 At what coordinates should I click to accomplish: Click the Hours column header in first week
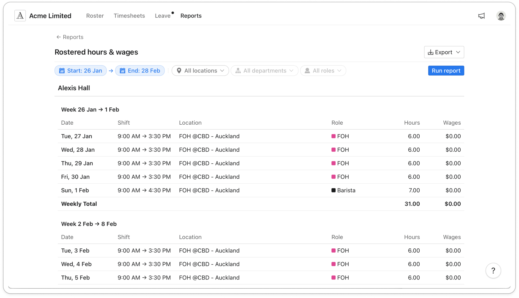click(412, 123)
